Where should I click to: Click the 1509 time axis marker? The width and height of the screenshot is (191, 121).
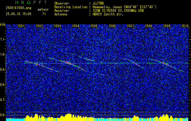(167, 26)
